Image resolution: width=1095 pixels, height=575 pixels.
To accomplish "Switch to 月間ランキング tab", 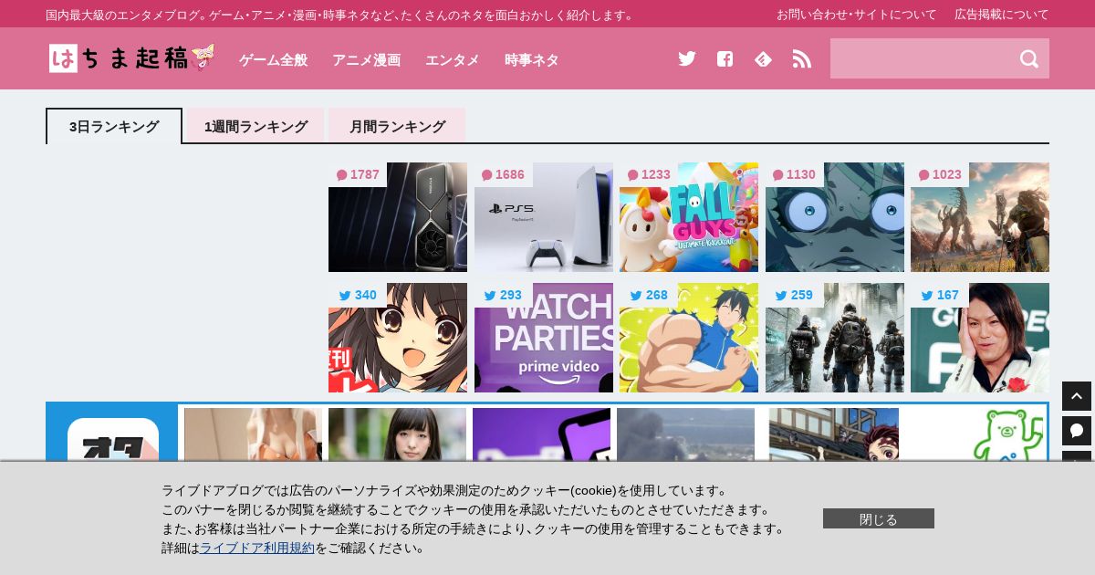I will click(397, 126).
